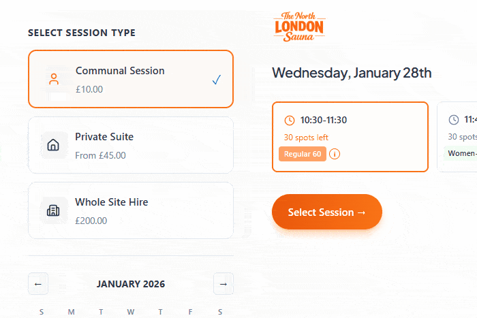Click the Women- tag on second slot
Image resolution: width=477 pixels, height=318 pixels.
tap(461, 153)
